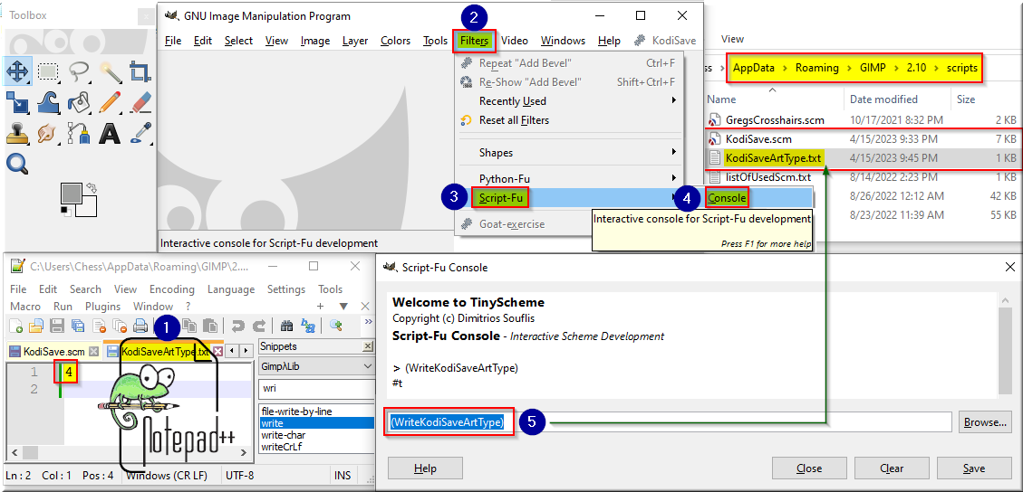Expand the Python-Fu submenu
Viewport: 1023px width, 492px height.
[x=568, y=178]
